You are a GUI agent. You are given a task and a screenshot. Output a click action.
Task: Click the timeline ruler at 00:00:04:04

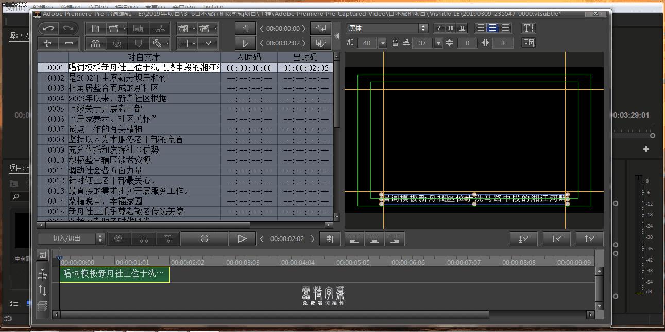pos(298,262)
